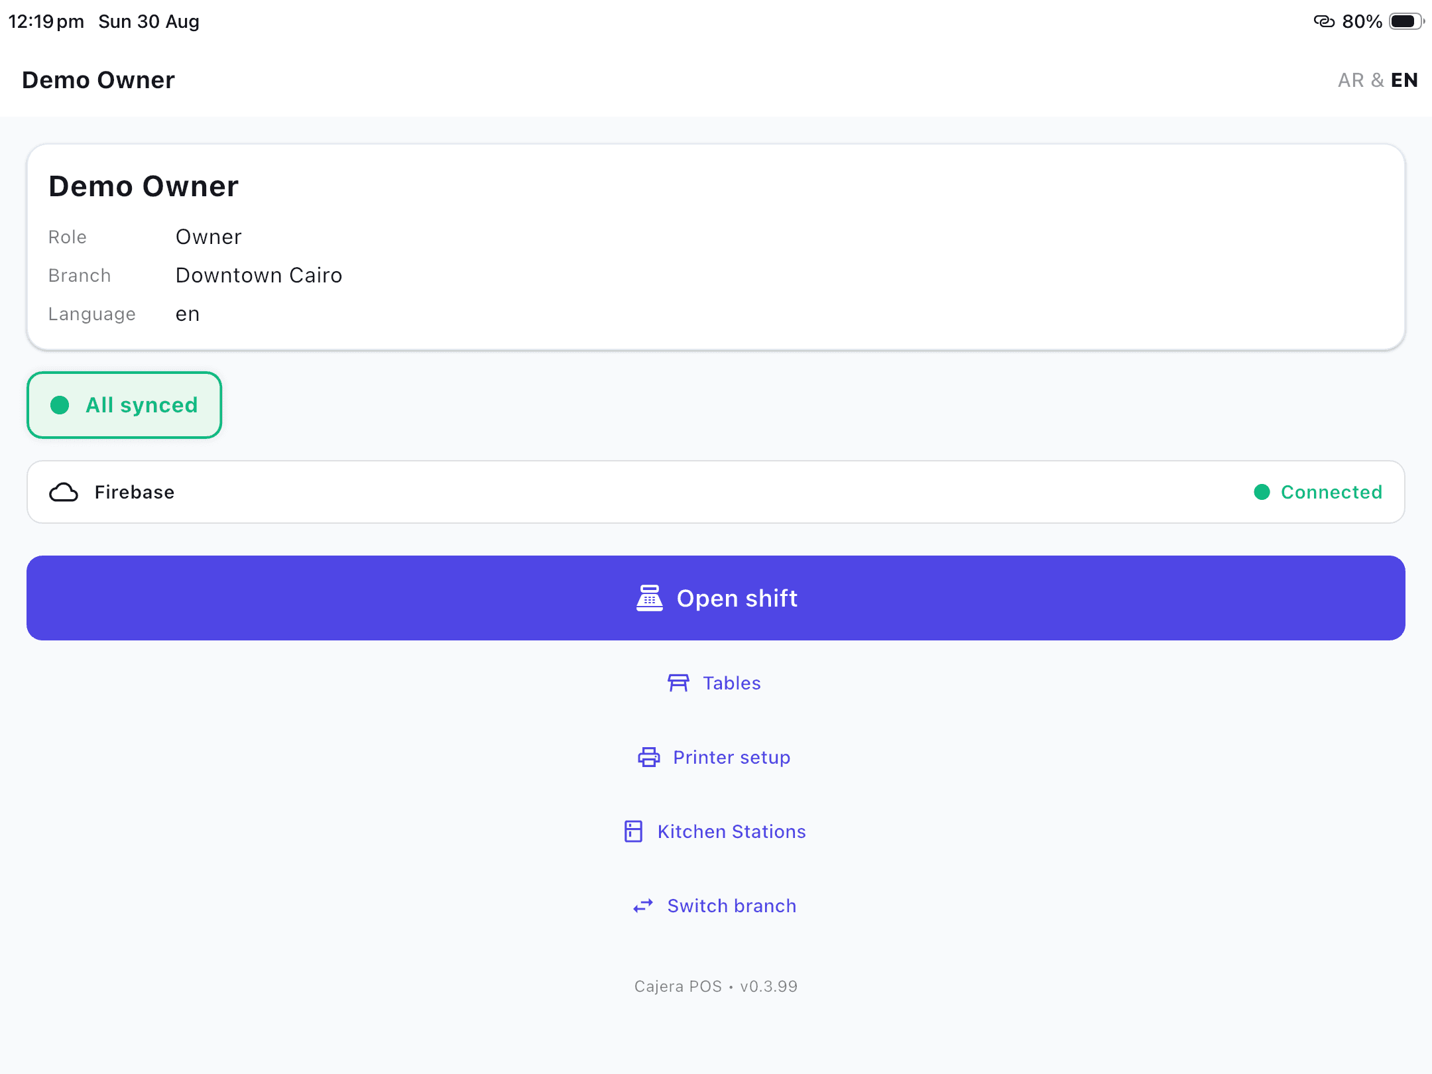
Task: Tap the green Connected status dot
Action: point(1262,492)
